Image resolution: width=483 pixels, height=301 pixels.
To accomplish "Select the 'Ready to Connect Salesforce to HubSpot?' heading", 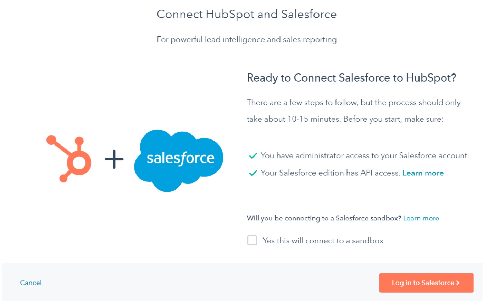I will [x=351, y=77].
